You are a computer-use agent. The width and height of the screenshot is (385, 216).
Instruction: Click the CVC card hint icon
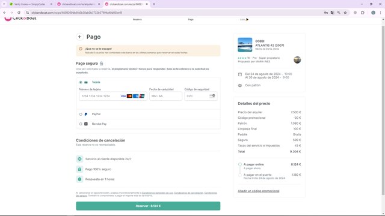[212, 96]
